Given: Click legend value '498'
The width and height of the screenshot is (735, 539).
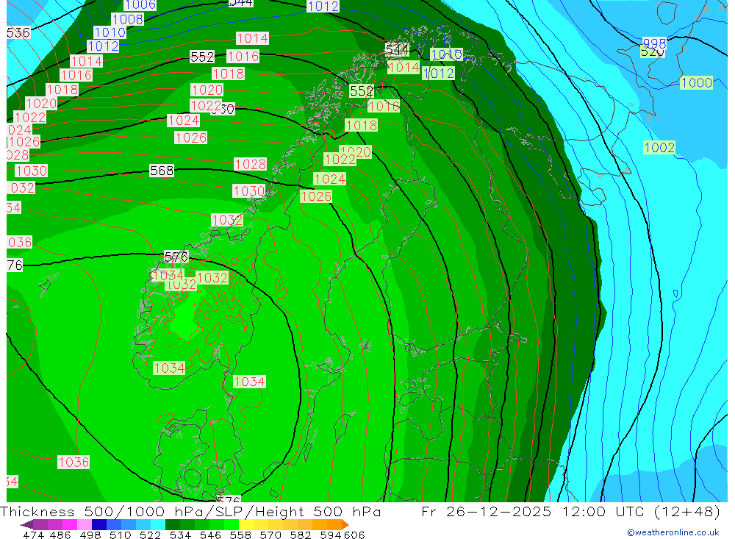Looking at the screenshot, I should click(x=89, y=535).
